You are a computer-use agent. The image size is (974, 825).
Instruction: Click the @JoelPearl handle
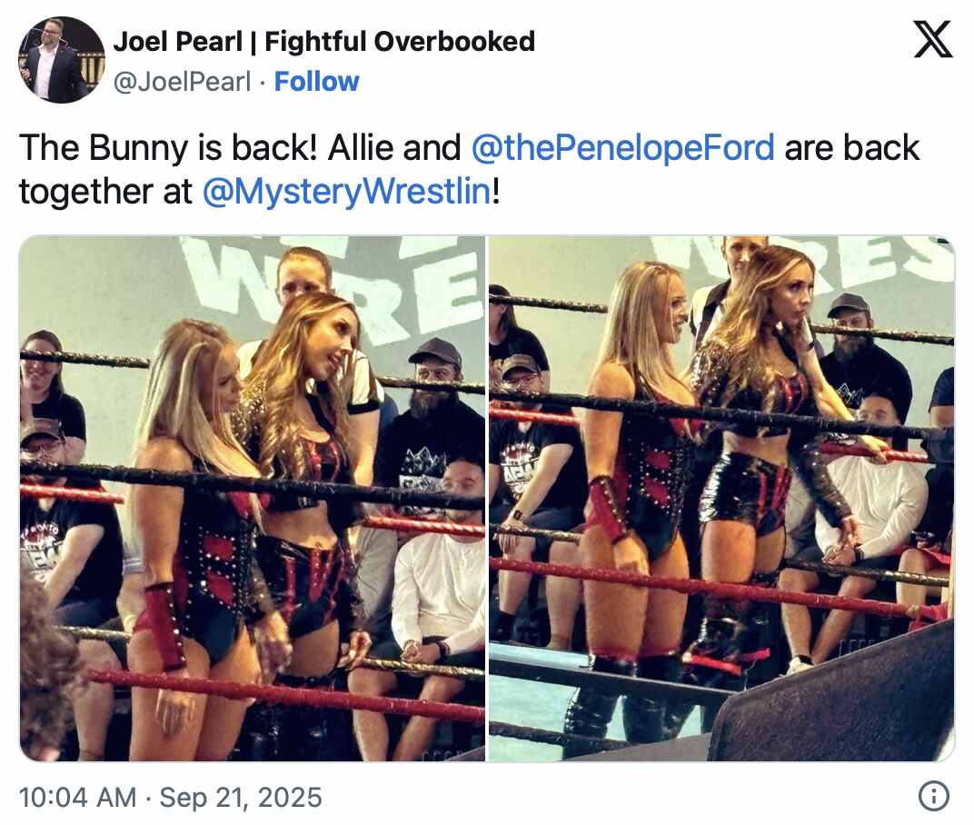[182, 82]
